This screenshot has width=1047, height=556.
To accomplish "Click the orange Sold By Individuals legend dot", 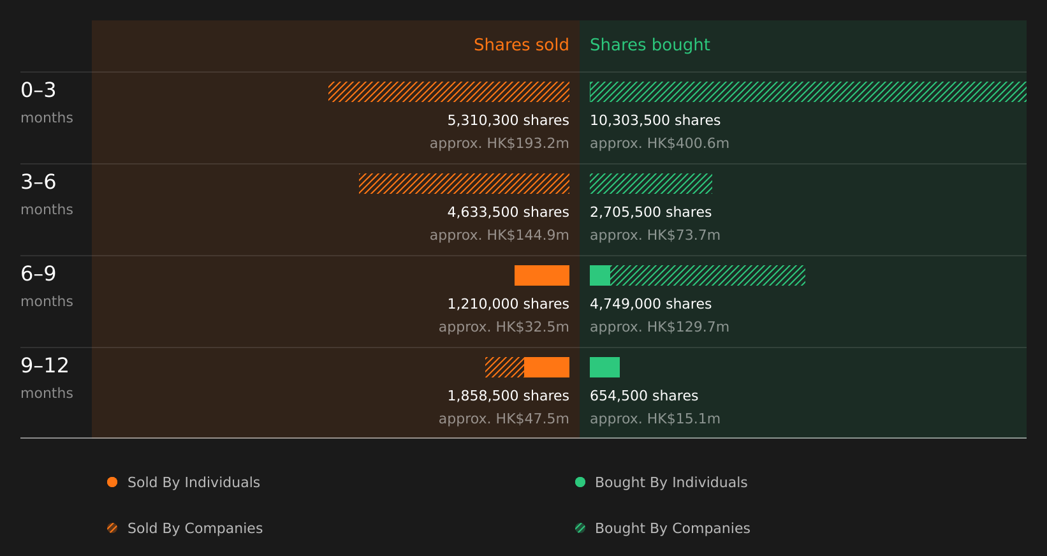I will tap(112, 482).
